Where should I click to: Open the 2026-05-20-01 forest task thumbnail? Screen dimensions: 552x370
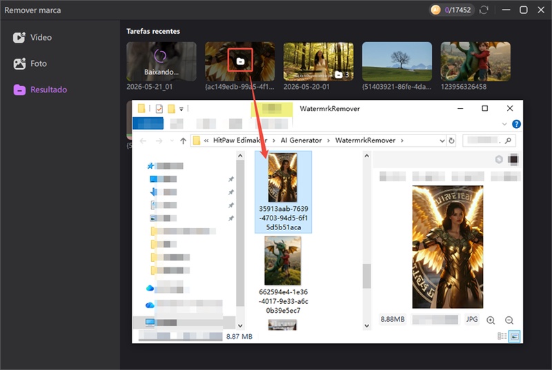[318, 61]
